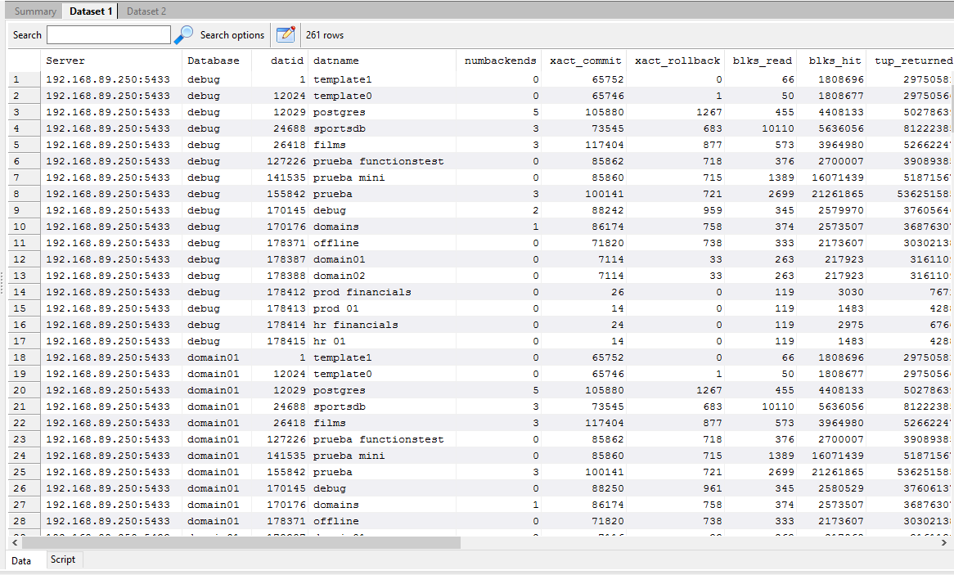Screen dimensions: 954x575
Task: Open Search options
Action: click(x=232, y=35)
